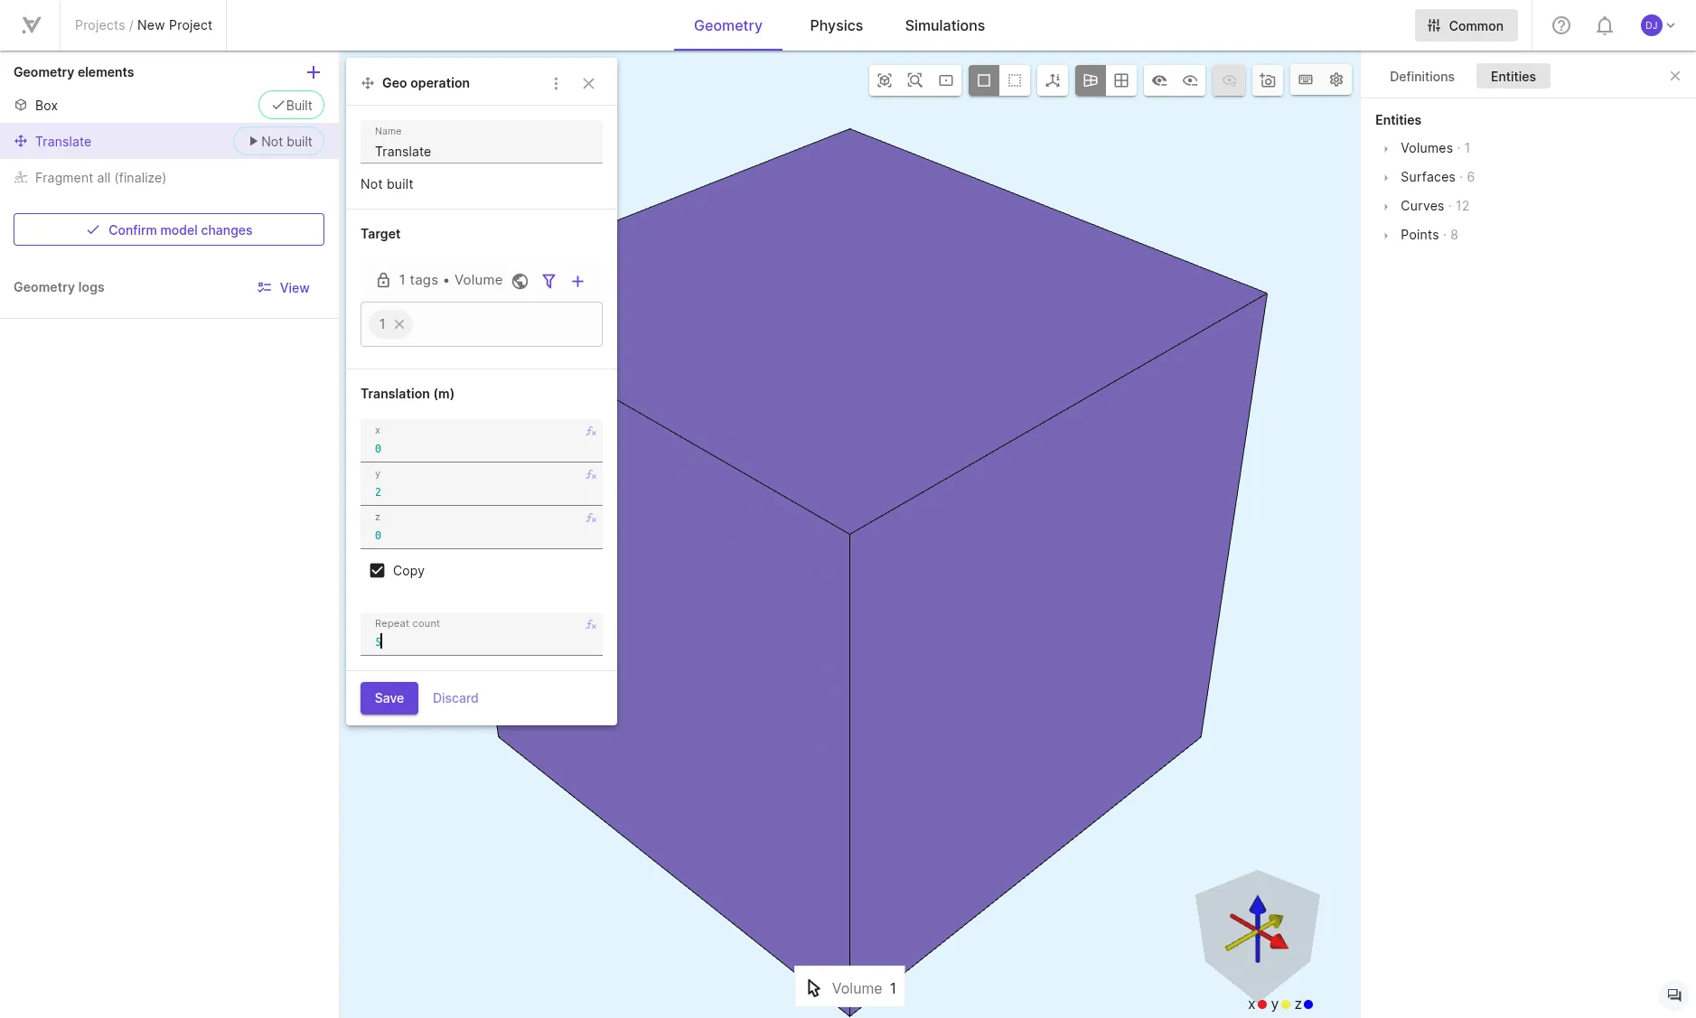The height and width of the screenshot is (1018, 1696).
Task: Close the Geo operation panel
Action: pyautogui.click(x=588, y=83)
